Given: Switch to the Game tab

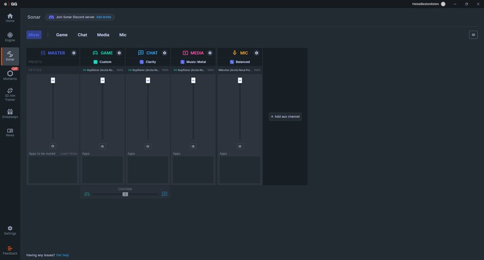Looking at the screenshot, I should (x=62, y=35).
